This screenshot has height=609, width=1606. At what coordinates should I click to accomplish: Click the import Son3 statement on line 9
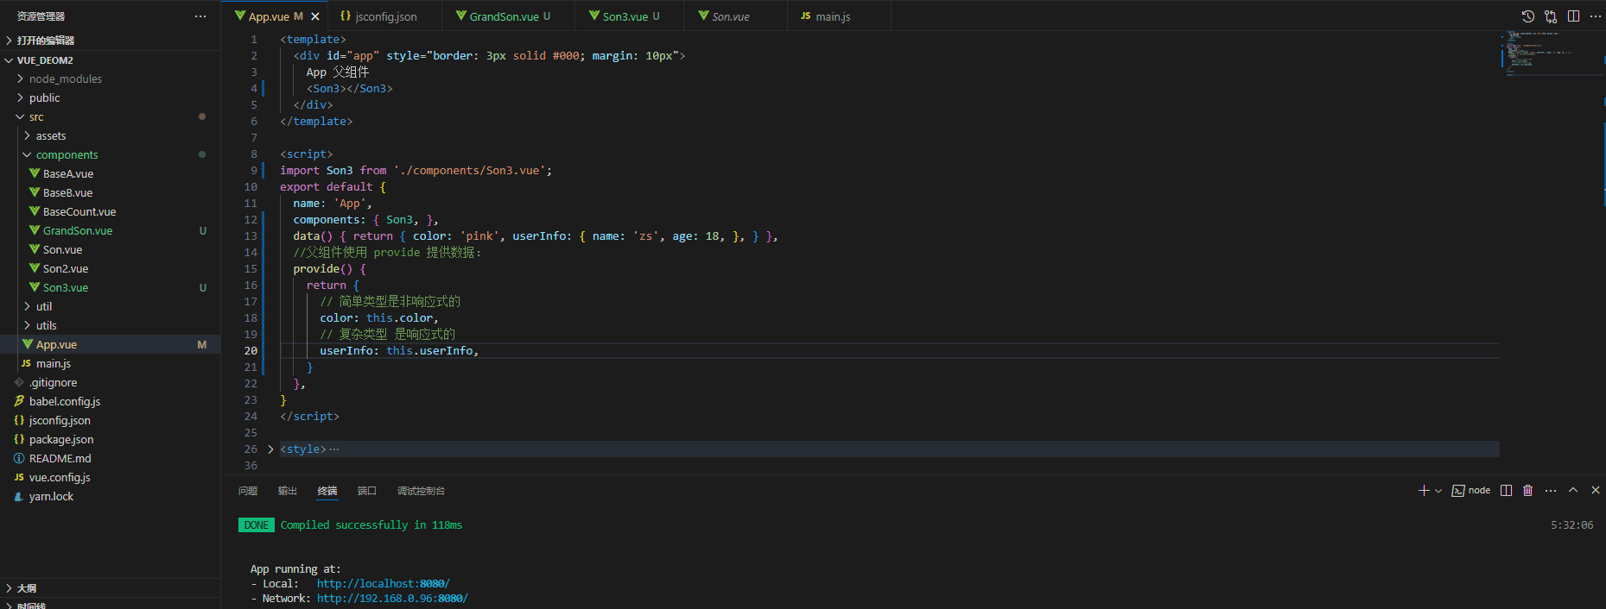pyautogui.click(x=416, y=171)
